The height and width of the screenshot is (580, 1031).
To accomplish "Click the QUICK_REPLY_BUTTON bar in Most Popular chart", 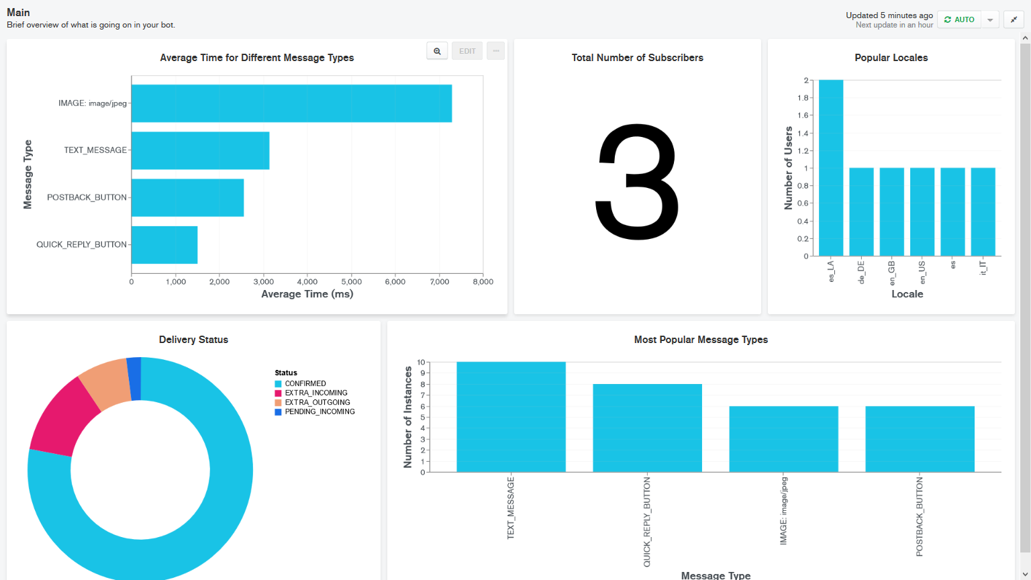I will [647, 428].
